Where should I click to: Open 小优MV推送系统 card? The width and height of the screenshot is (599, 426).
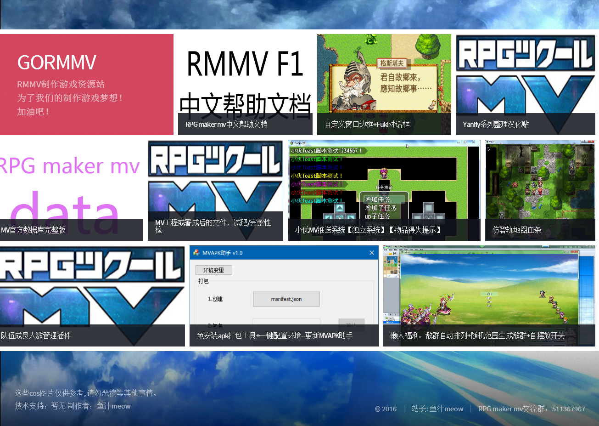tap(384, 190)
